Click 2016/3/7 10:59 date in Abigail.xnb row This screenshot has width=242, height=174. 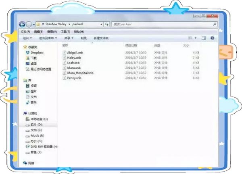coord(136,53)
